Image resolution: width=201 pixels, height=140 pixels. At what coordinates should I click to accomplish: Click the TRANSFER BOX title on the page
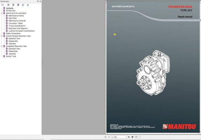tap(180, 7)
